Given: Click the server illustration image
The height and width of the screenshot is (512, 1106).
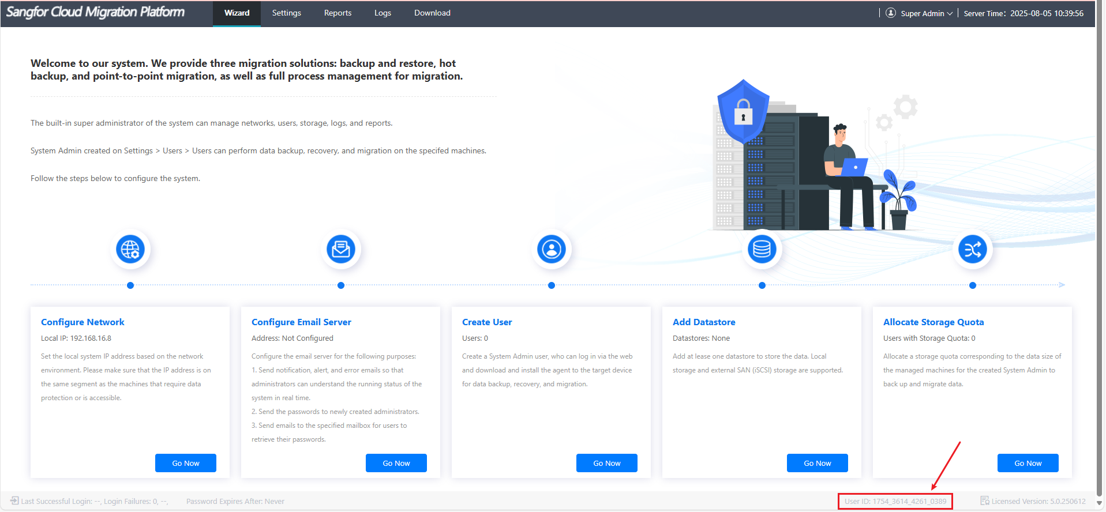Looking at the screenshot, I should (816, 156).
